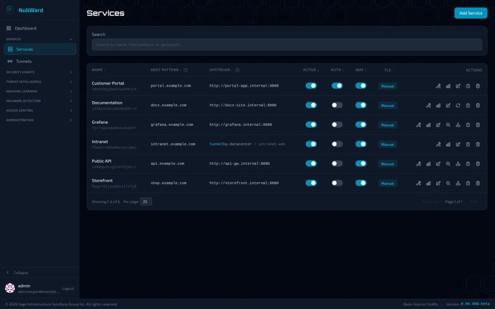Screen dimensions: 495x309
Task: Click flask test icon for Storefront
Action: click(x=458, y=183)
